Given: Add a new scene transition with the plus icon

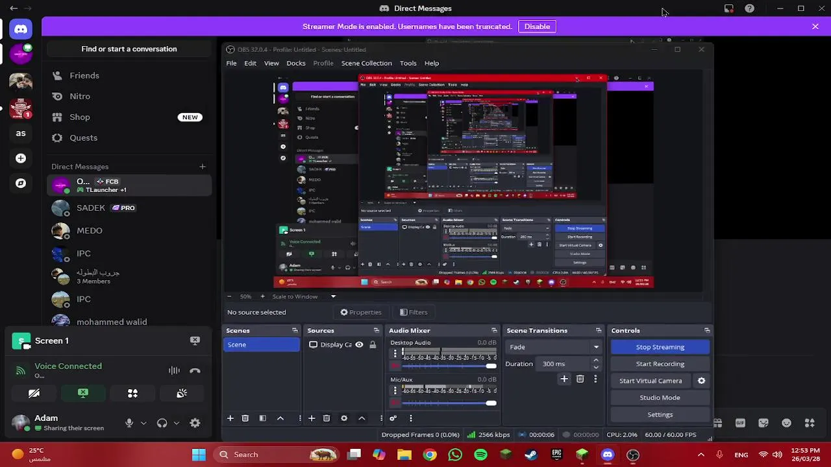Looking at the screenshot, I should pyautogui.click(x=564, y=379).
